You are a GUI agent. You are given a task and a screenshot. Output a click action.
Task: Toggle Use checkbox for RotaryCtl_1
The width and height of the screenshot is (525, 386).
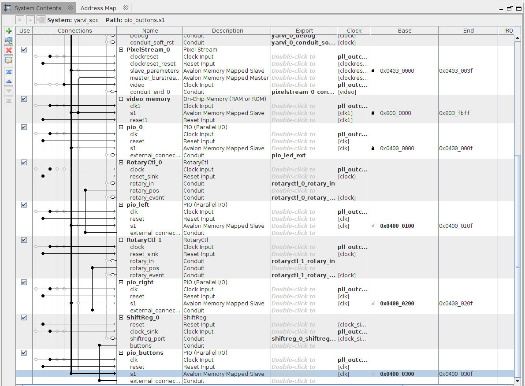click(24, 240)
